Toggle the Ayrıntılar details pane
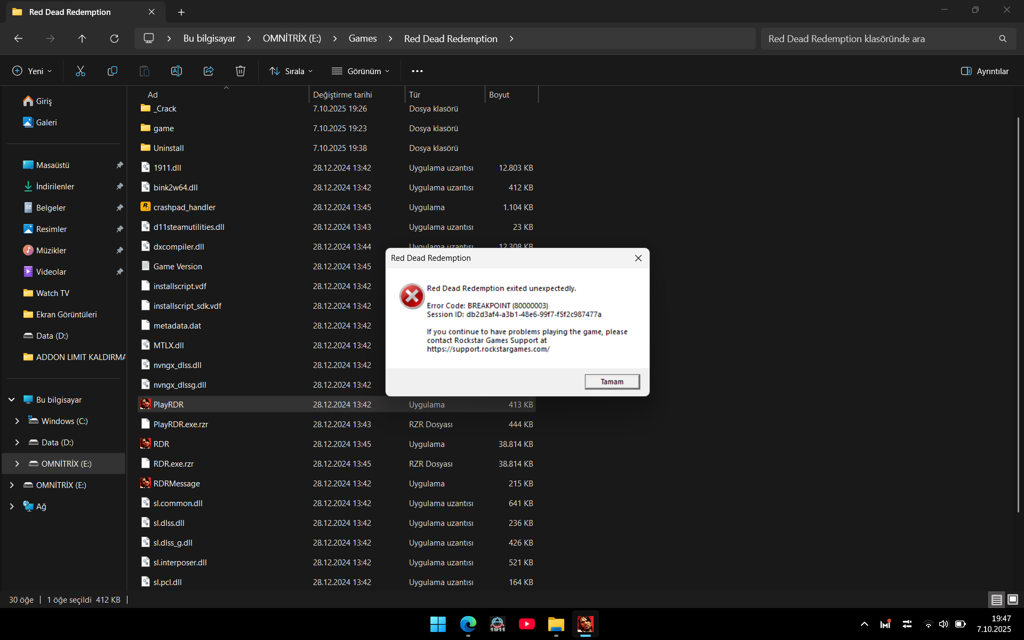 (x=985, y=71)
